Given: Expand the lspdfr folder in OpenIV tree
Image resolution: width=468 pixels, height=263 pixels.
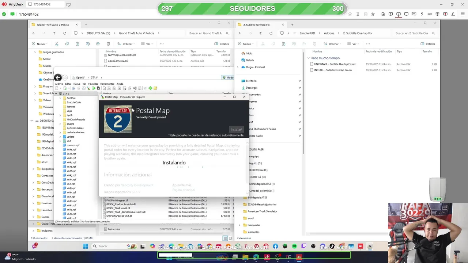Looking at the screenshot, I should coord(60,115).
